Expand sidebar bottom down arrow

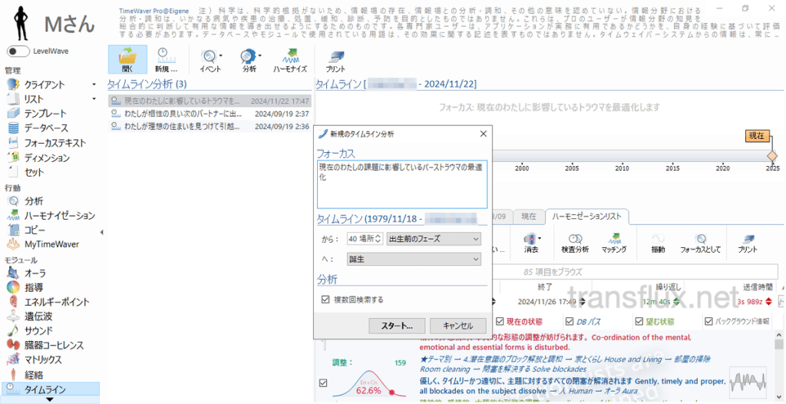[x=50, y=399]
